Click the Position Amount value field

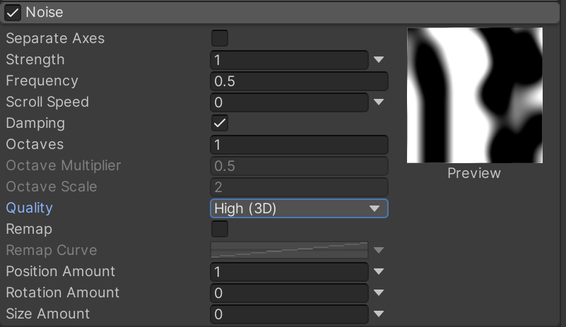click(x=289, y=272)
